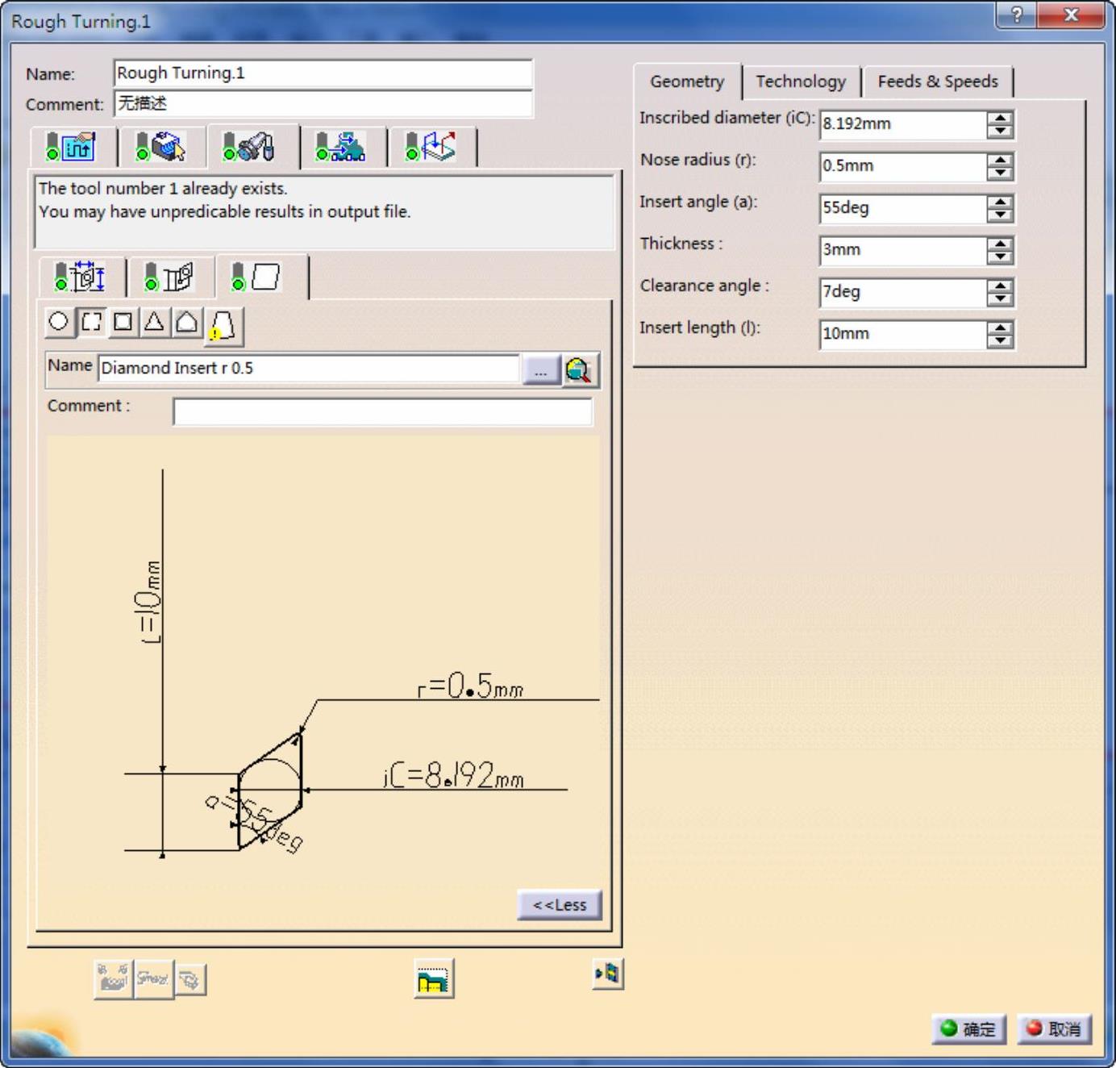The height and width of the screenshot is (1068, 1116).
Task: Select the square insert type
Action: click(123, 322)
